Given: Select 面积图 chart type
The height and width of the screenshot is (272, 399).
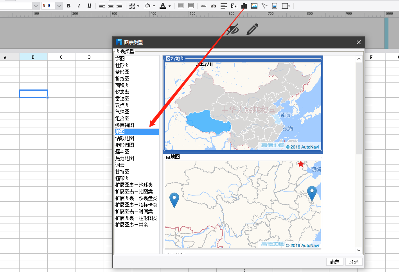Looking at the screenshot, I should (x=137, y=85).
